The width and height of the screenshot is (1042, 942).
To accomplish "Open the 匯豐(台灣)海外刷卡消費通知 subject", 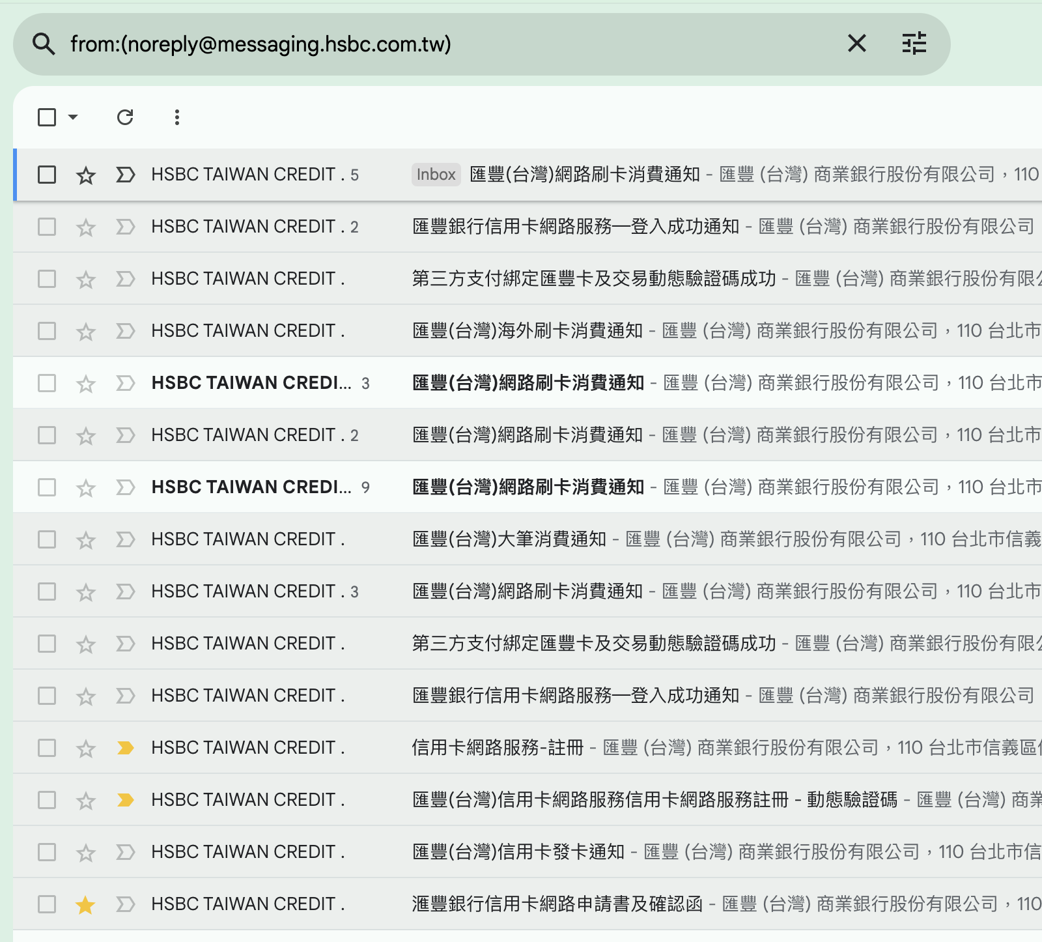I will coord(528,331).
